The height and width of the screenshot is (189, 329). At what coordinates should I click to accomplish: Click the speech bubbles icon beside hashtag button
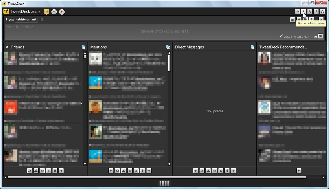point(305,19)
